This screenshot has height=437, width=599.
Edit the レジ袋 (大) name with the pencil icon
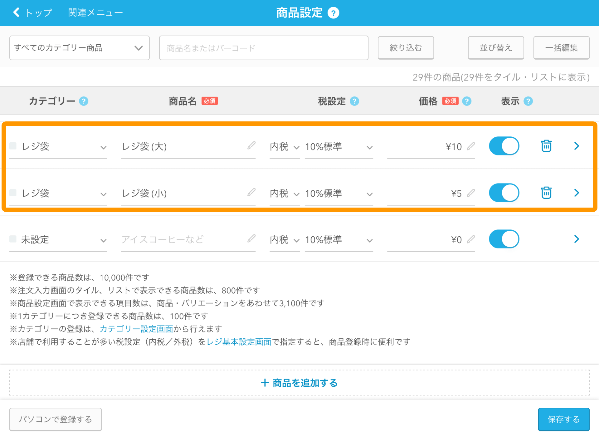tap(251, 145)
